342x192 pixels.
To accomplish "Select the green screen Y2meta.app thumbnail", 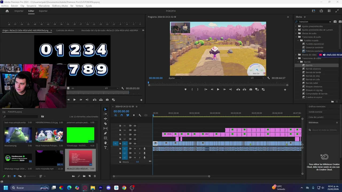I will [80, 135].
